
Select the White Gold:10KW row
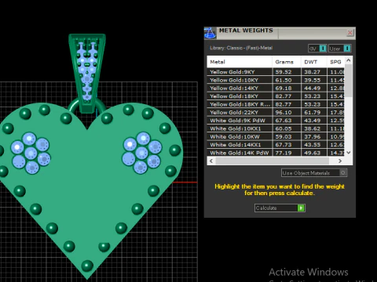tap(276, 136)
